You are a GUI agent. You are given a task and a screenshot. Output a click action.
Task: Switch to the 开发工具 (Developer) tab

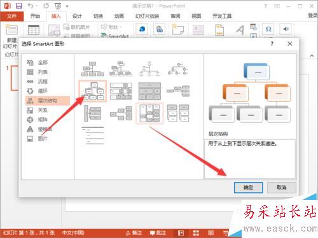(x=222, y=16)
